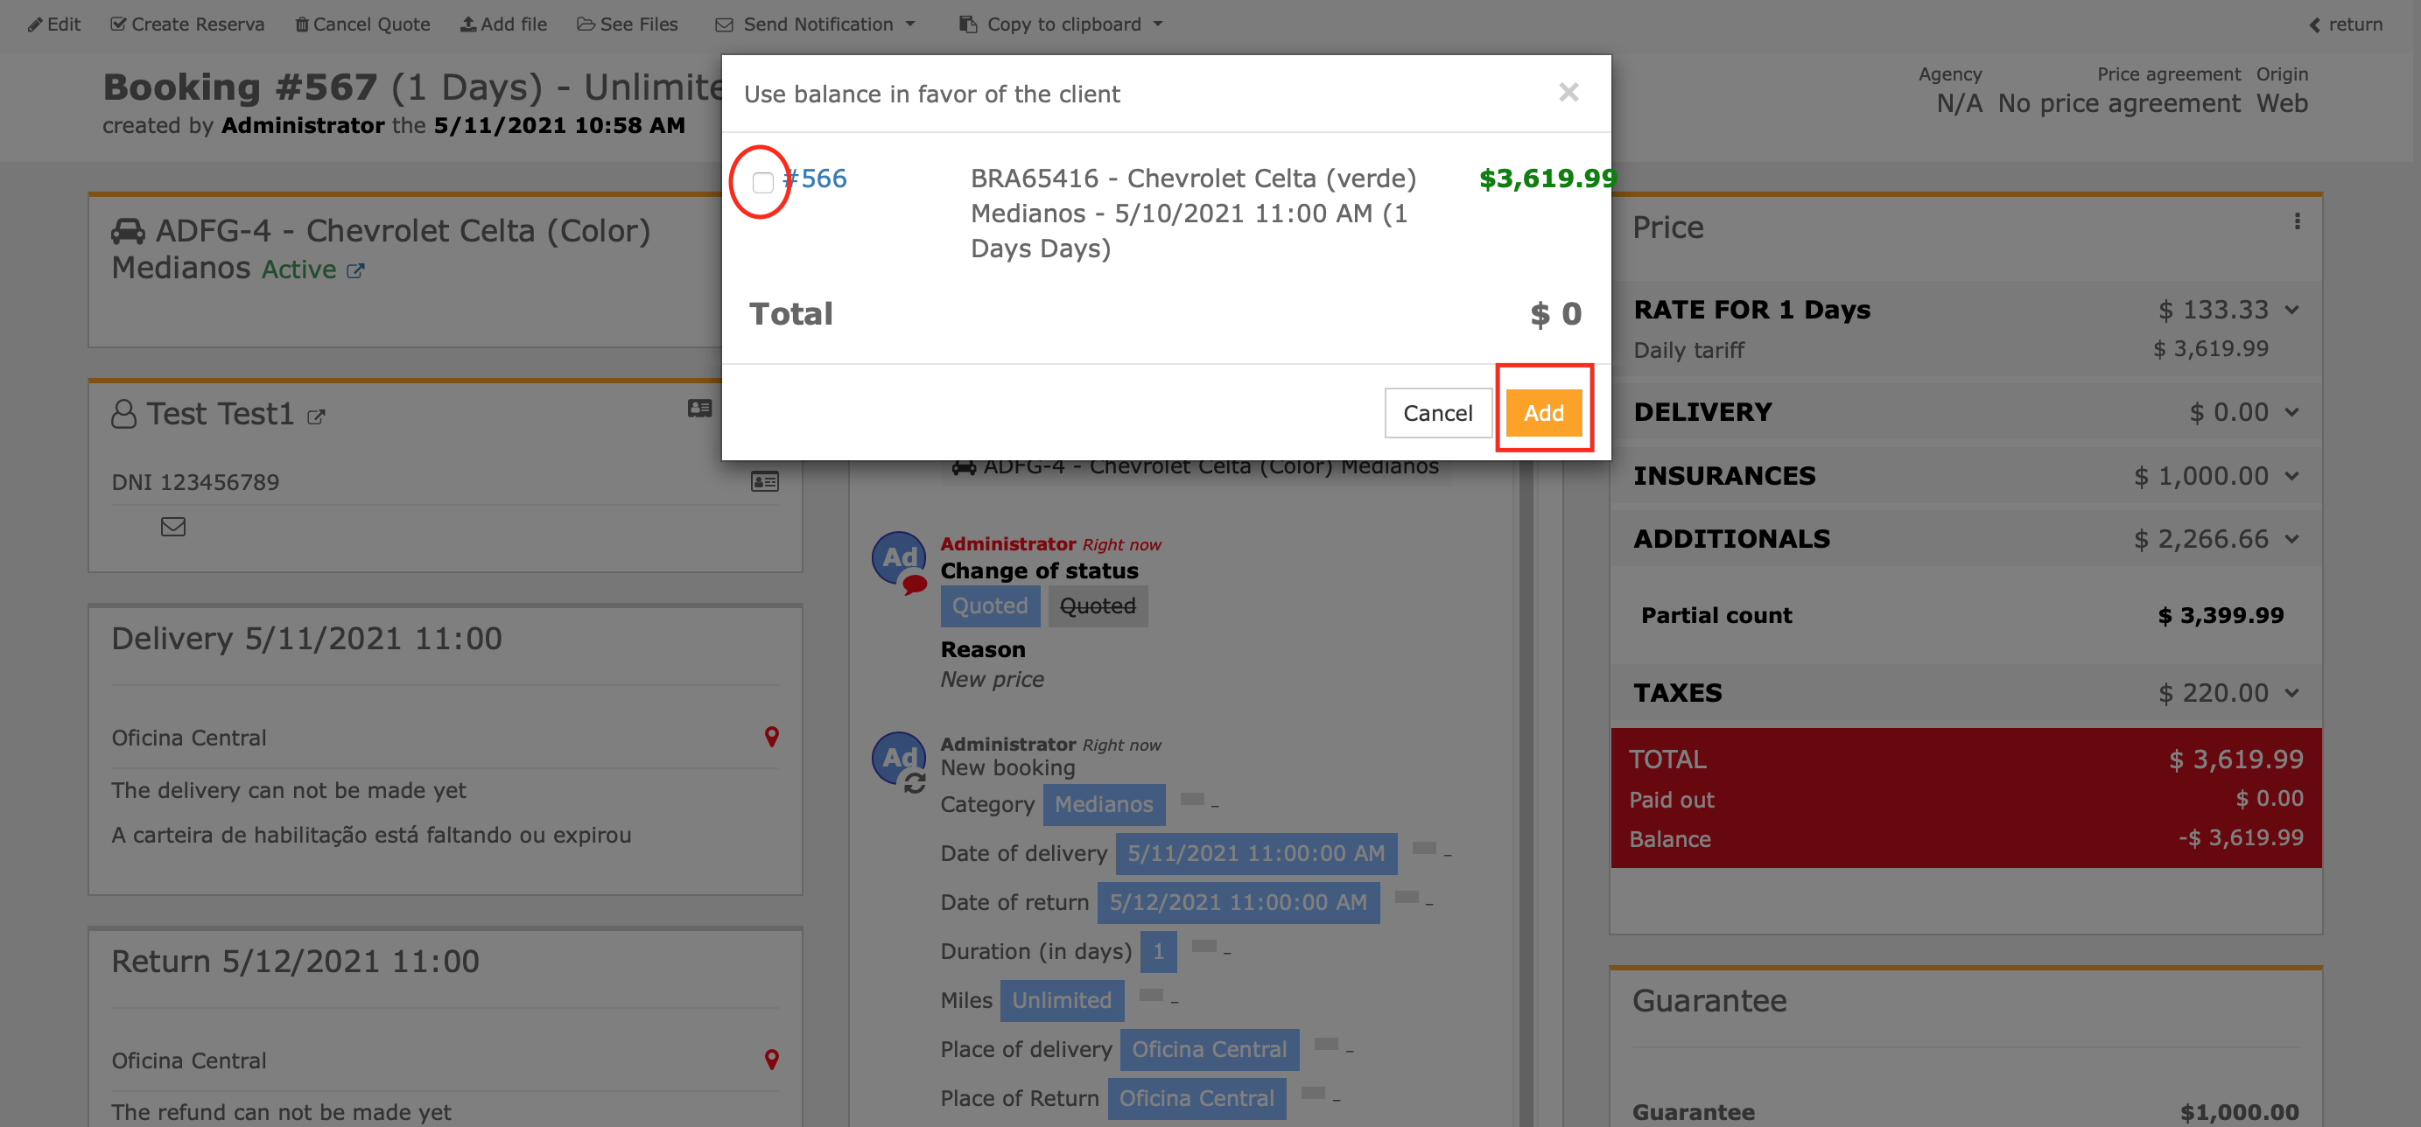Image resolution: width=2421 pixels, height=1127 pixels.
Task: Click Date of delivery value badge
Action: click(x=1256, y=854)
